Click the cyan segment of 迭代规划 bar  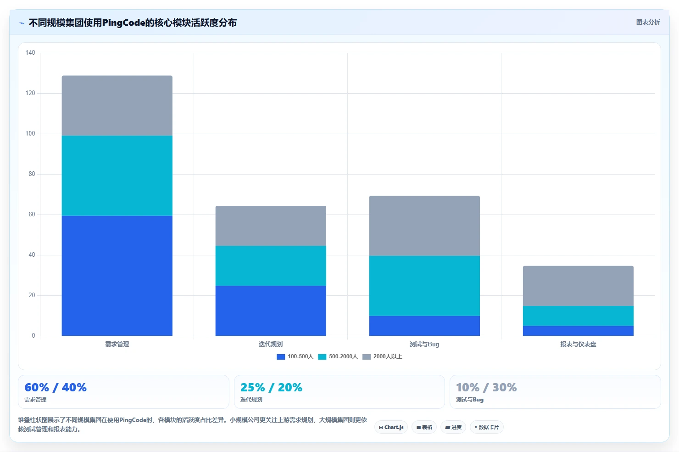(x=271, y=266)
